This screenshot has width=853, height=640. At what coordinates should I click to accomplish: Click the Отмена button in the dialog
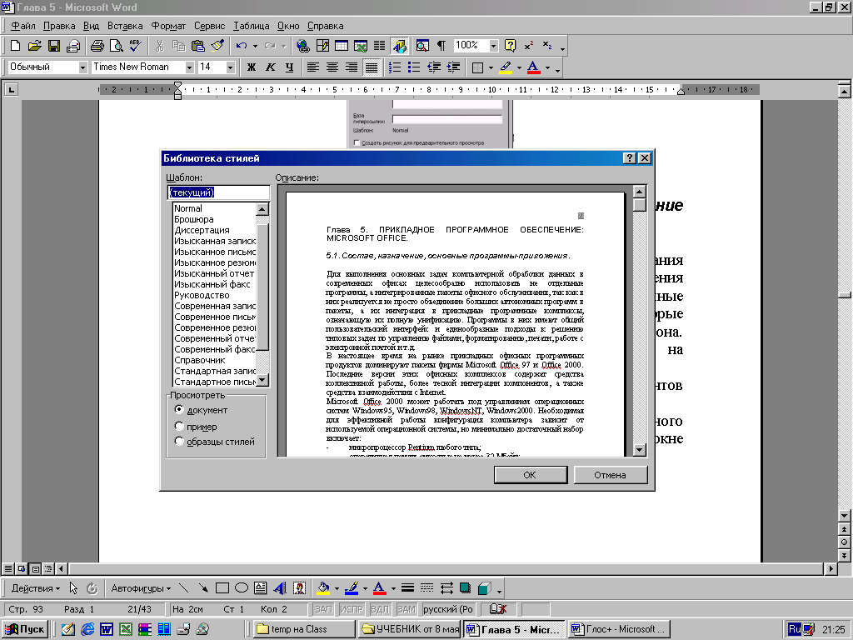[x=610, y=474]
